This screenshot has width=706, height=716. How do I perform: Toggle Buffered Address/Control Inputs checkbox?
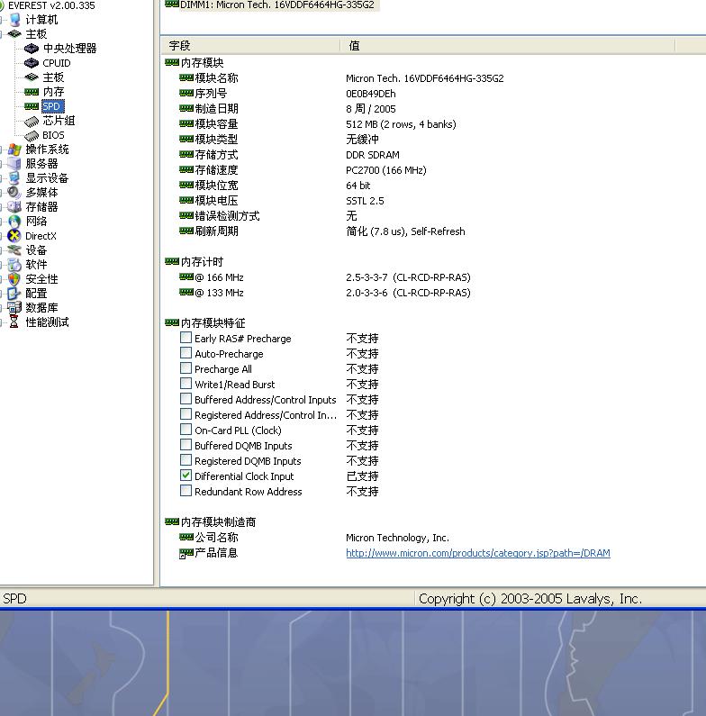pyautogui.click(x=186, y=399)
